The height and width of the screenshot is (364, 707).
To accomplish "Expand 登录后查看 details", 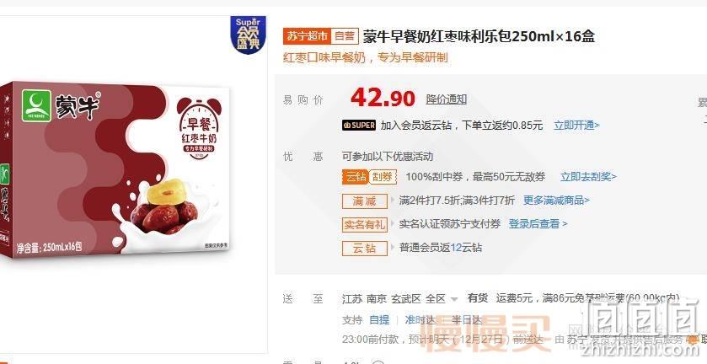I will click(x=538, y=224).
